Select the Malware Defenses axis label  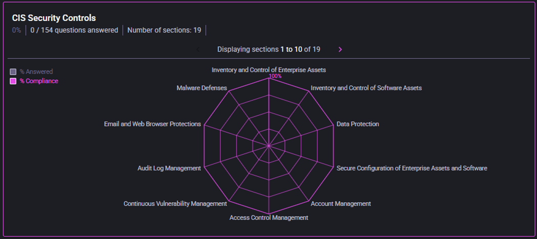202,88
